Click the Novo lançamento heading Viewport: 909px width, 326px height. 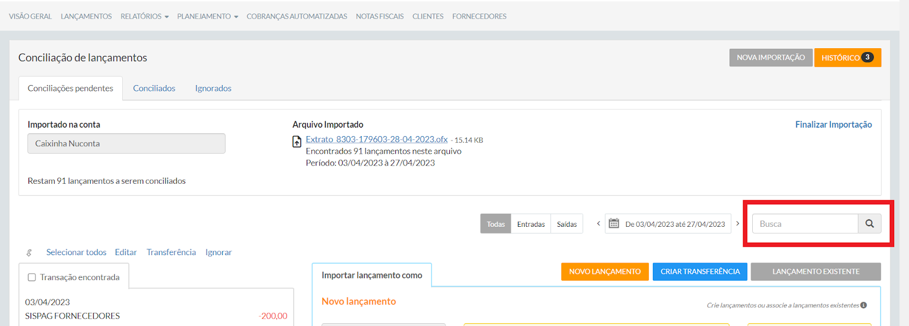point(358,302)
